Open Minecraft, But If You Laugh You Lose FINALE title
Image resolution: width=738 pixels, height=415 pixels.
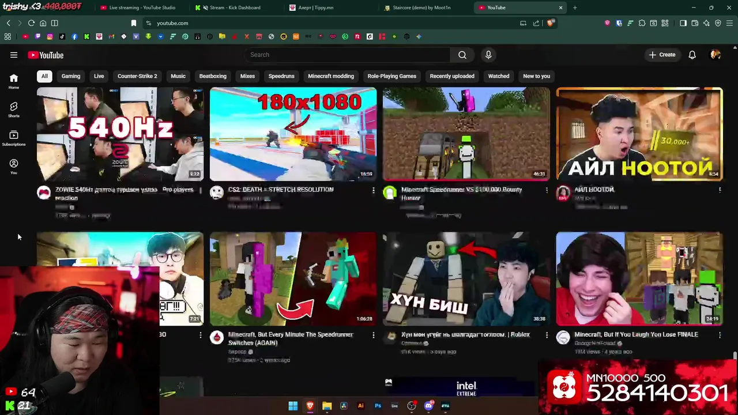point(636,334)
